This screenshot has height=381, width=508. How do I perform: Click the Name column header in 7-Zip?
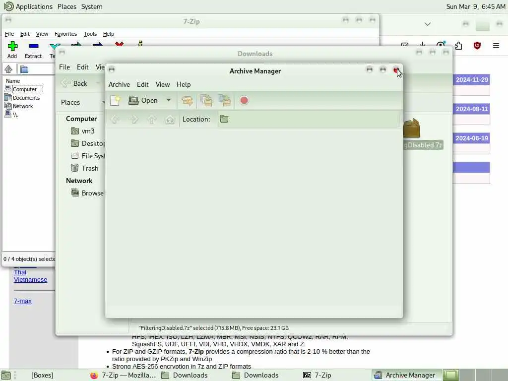coord(13,81)
